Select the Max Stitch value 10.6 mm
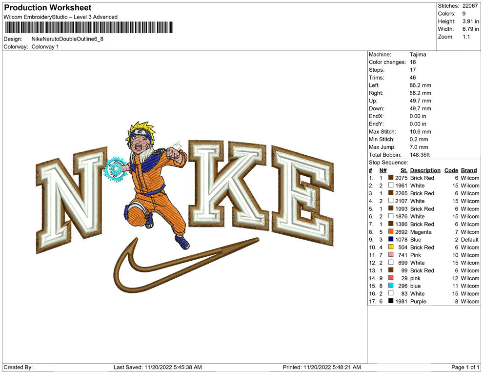This screenshot has height=372, width=483. pos(421,132)
